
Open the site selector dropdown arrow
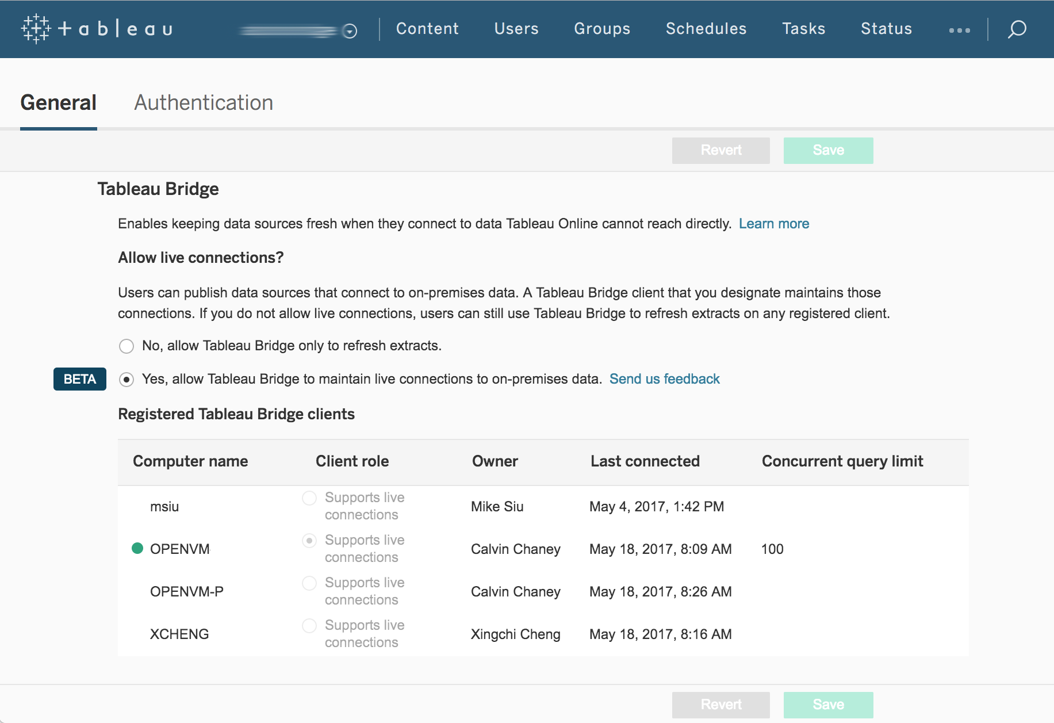[x=350, y=31]
